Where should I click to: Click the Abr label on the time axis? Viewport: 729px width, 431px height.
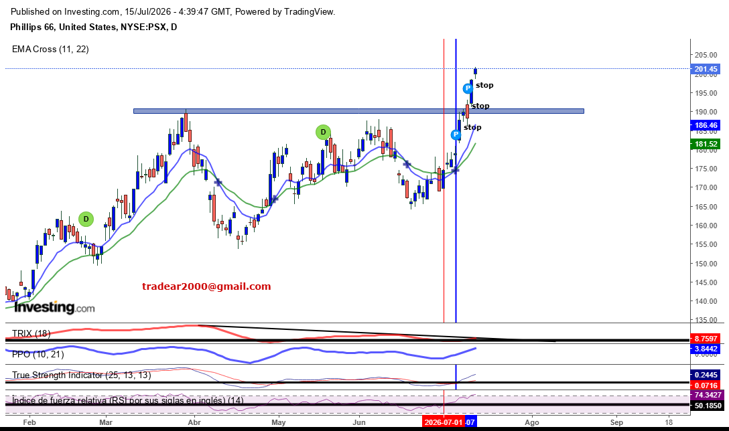[194, 422]
